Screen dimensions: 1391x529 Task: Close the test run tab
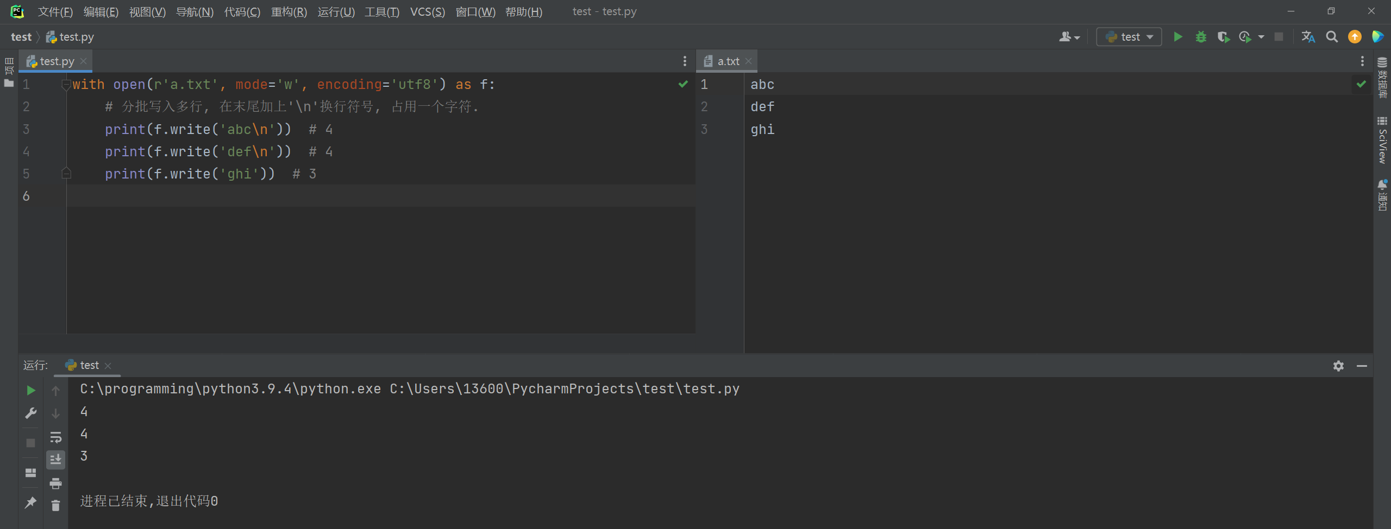(108, 366)
